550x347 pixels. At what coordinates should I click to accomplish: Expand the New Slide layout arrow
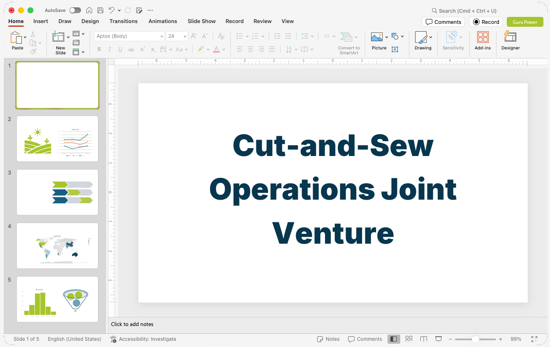click(68, 37)
